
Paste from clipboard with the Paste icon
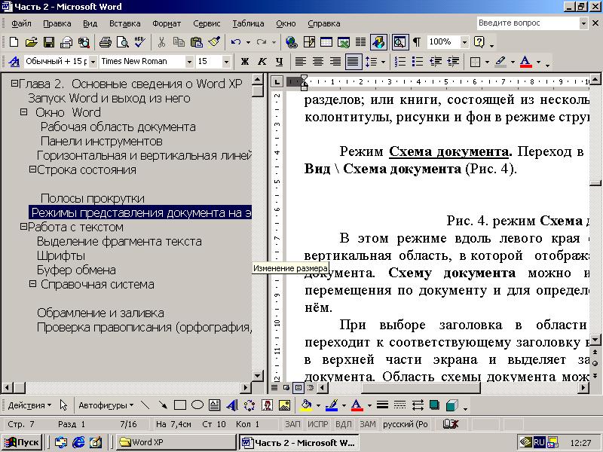click(x=197, y=42)
